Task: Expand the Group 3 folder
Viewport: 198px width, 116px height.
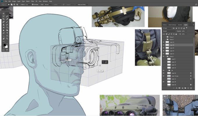Action: 166,37
